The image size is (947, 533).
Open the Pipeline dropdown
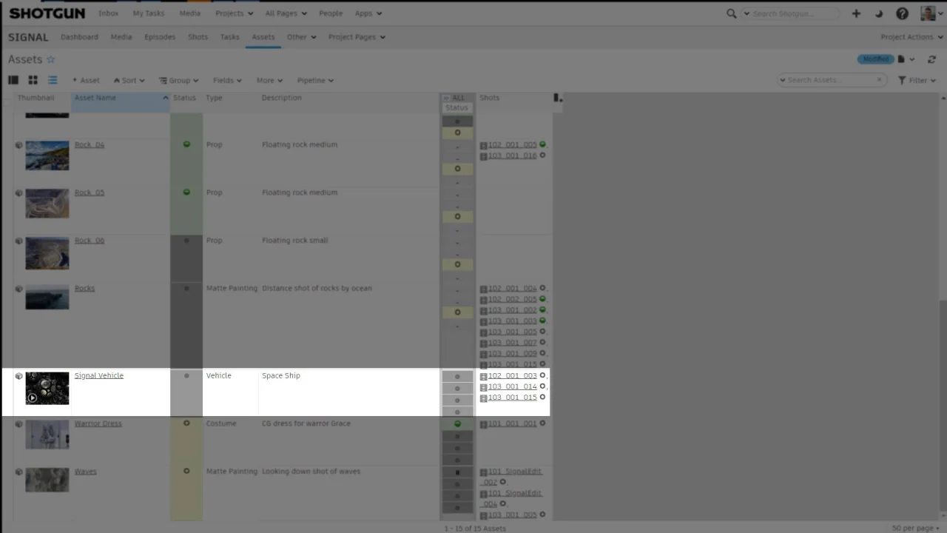pyautogui.click(x=315, y=80)
